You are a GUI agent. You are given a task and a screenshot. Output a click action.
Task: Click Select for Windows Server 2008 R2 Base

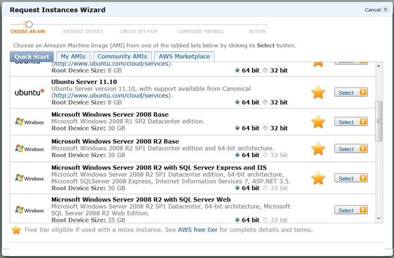tap(351, 149)
